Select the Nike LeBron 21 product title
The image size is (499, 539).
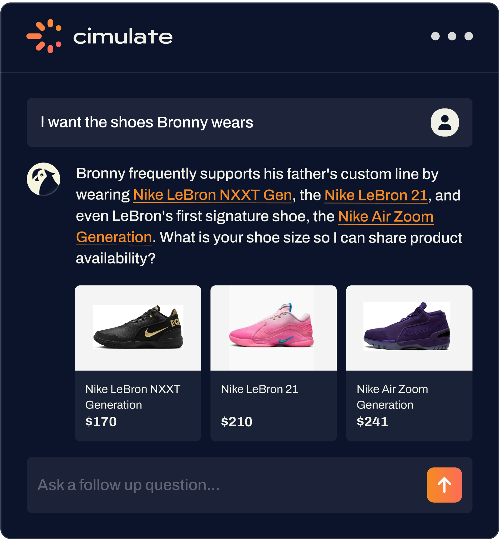point(260,389)
